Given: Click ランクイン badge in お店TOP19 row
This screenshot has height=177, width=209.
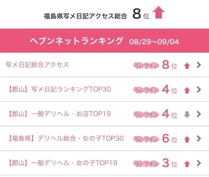Looking at the screenshot, I should 146,114.
